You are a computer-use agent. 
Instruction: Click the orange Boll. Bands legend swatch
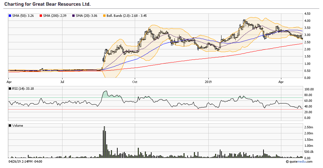(x=104, y=16)
